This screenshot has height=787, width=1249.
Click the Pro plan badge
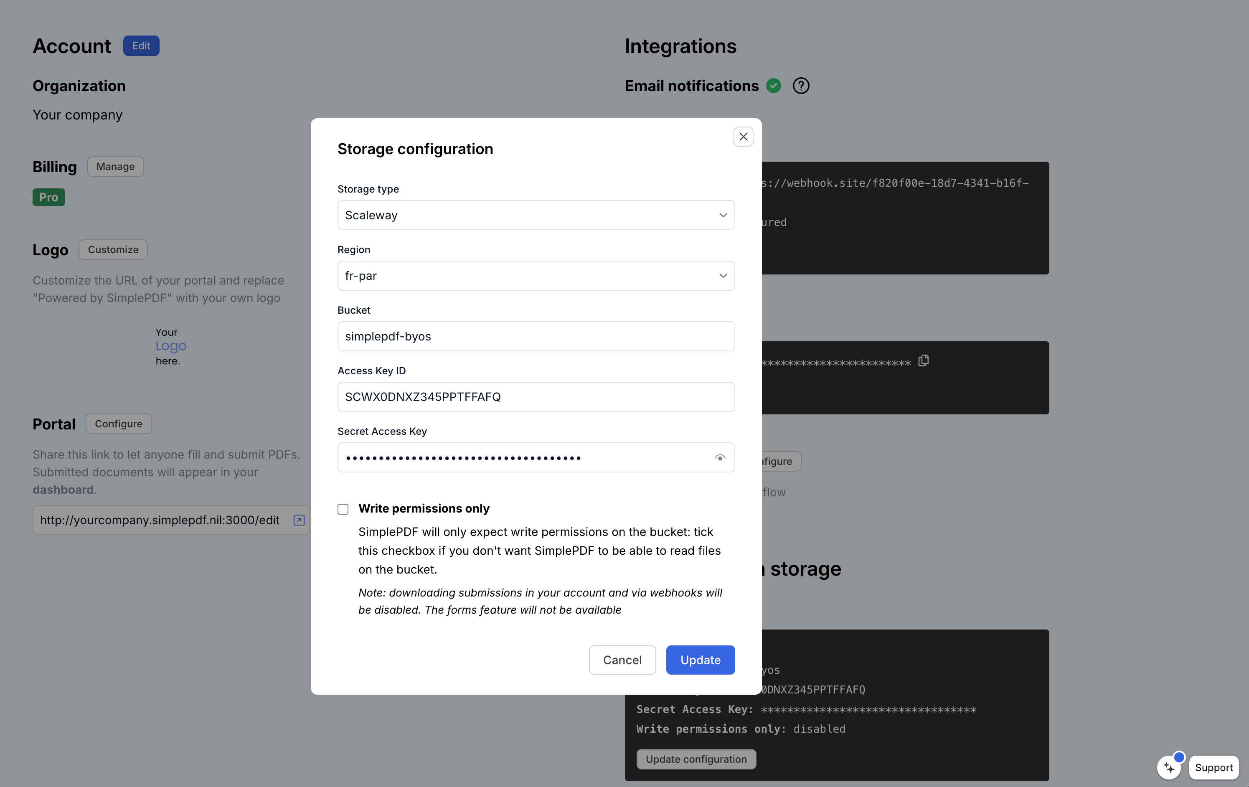[49, 197]
